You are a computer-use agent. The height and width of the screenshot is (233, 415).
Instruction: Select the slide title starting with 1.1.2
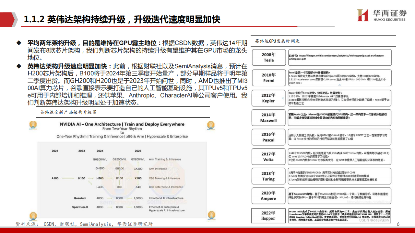122,19
